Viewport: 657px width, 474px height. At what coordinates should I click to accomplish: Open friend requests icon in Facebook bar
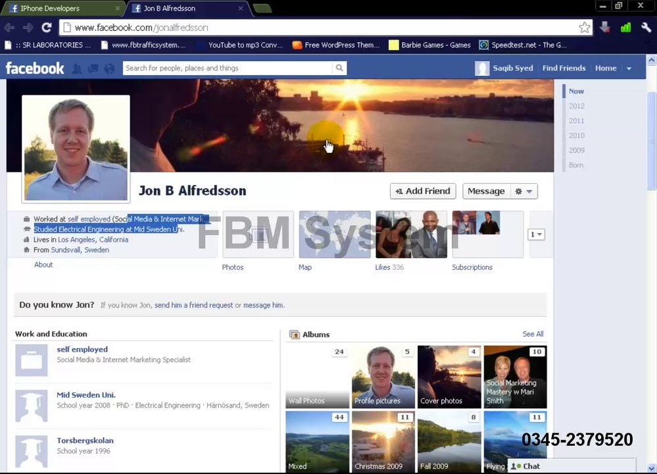click(x=77, y=68)
